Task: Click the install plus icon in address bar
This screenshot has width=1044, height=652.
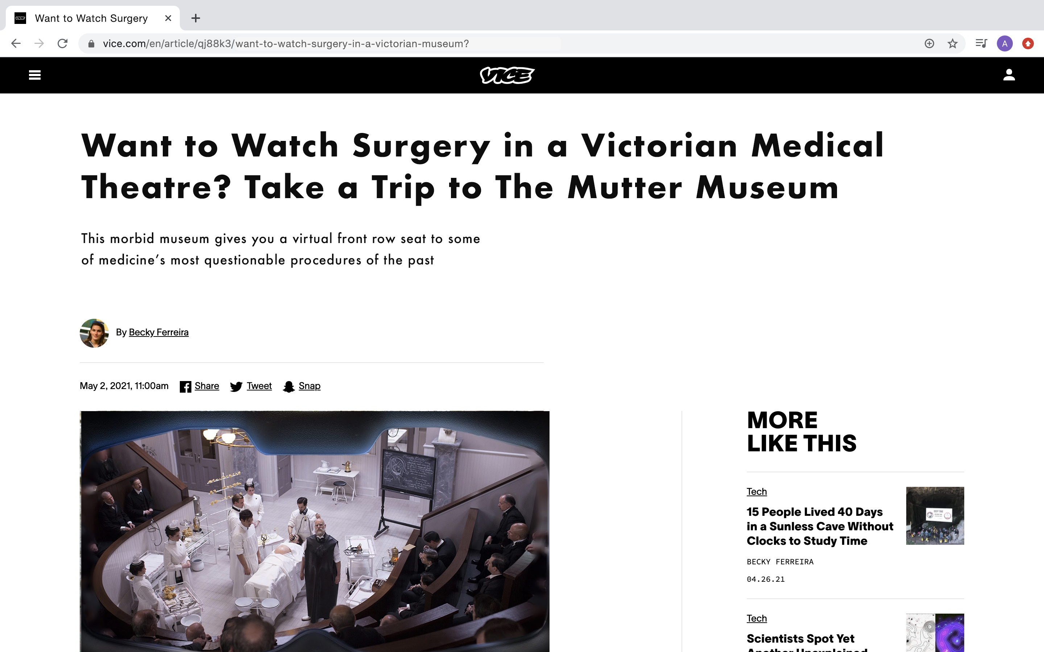Action: point(929,43)
